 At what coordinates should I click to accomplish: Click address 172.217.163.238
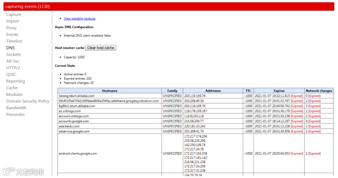click(x=196, y=154)
